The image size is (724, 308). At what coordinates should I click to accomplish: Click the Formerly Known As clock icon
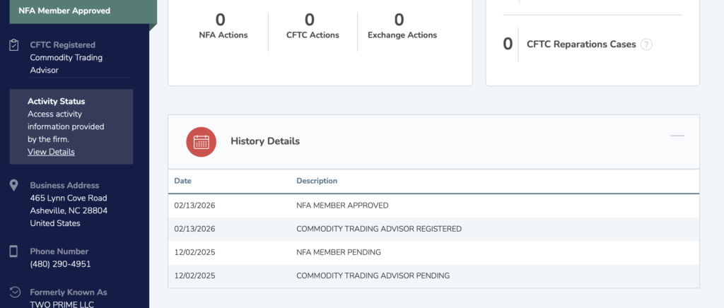[x=13, y=292]
